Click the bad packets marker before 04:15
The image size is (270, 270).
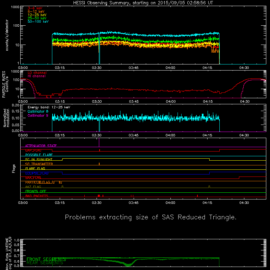(x=197, y=196)
